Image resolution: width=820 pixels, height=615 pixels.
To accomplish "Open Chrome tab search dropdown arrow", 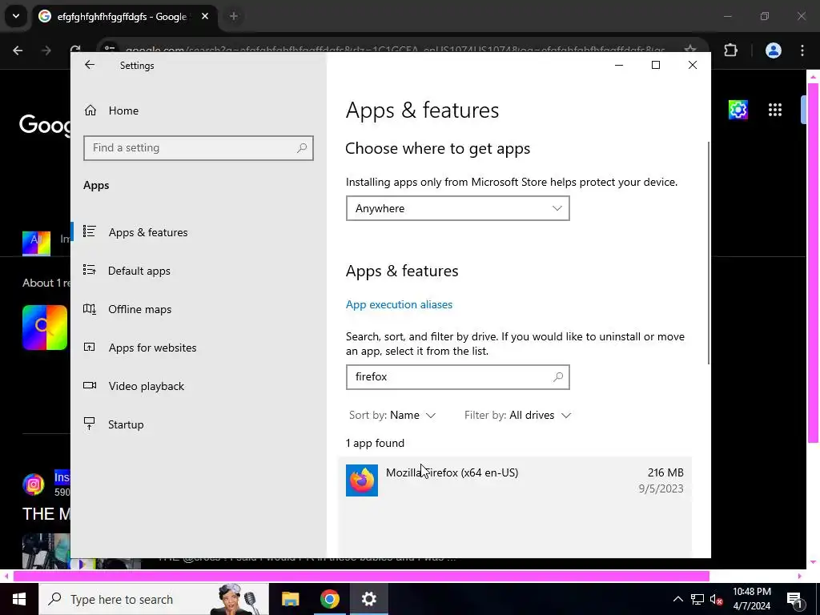I will pyautogui.click(x=16, y=16).
